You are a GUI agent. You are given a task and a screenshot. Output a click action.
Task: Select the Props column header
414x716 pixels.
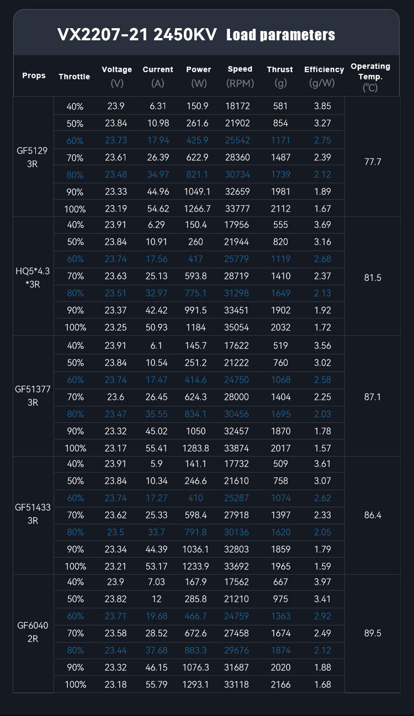point(34,76)
